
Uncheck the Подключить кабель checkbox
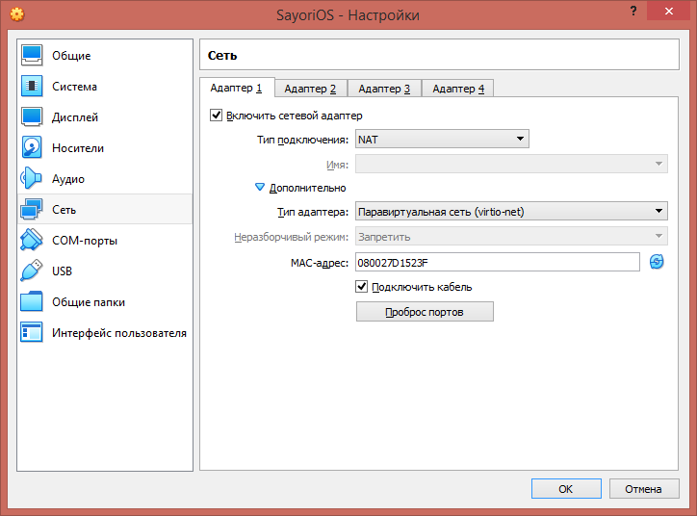tap(362, 286)
